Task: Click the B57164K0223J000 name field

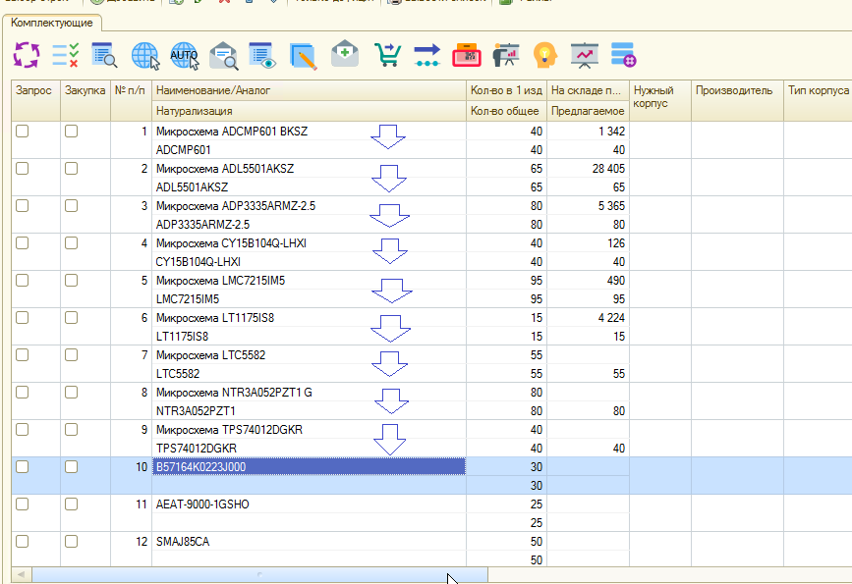Action: coord(309,467)
